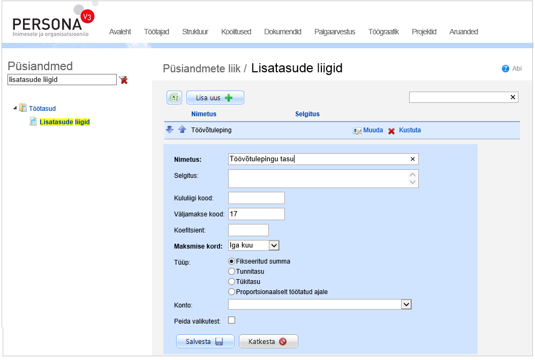Click the Excel export icon
Screen dimensions: 535x360
[174, 97]
